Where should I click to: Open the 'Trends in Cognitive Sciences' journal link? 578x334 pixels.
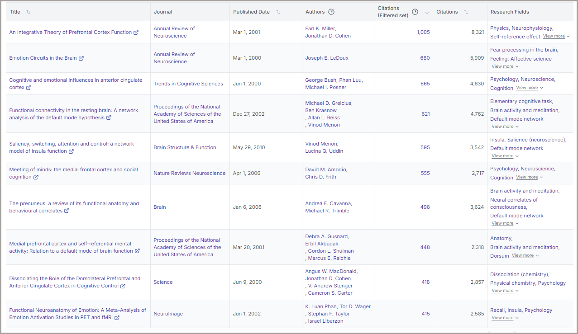[188, 84]
